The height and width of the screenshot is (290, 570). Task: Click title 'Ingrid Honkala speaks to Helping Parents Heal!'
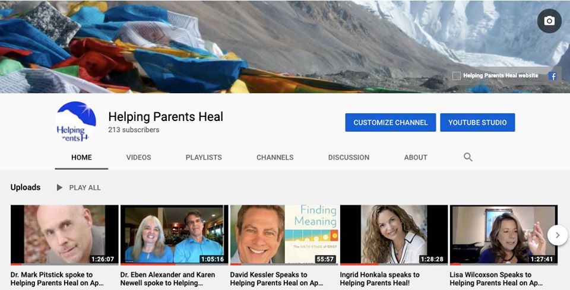coord(379,279)
